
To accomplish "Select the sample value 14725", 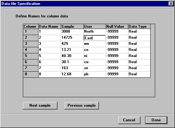I will [x=72, y=38].
